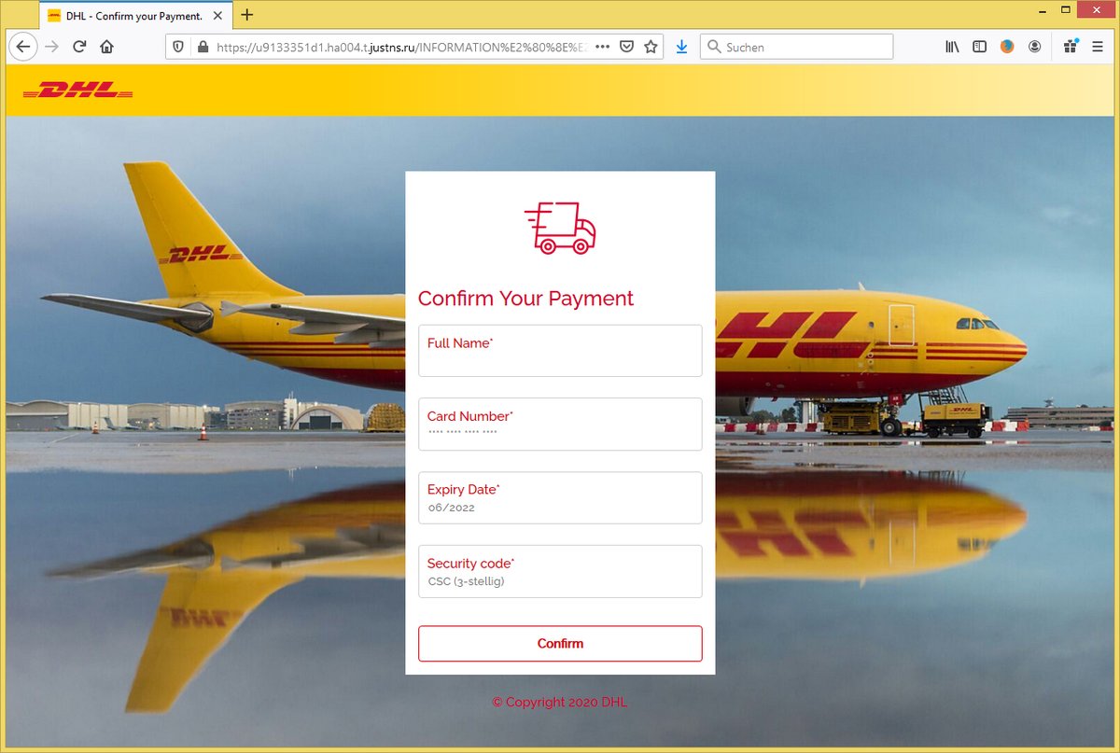Click the browser Back arrow button
The height and width of the screenshot is (753, 1120).
pos(23,47)
